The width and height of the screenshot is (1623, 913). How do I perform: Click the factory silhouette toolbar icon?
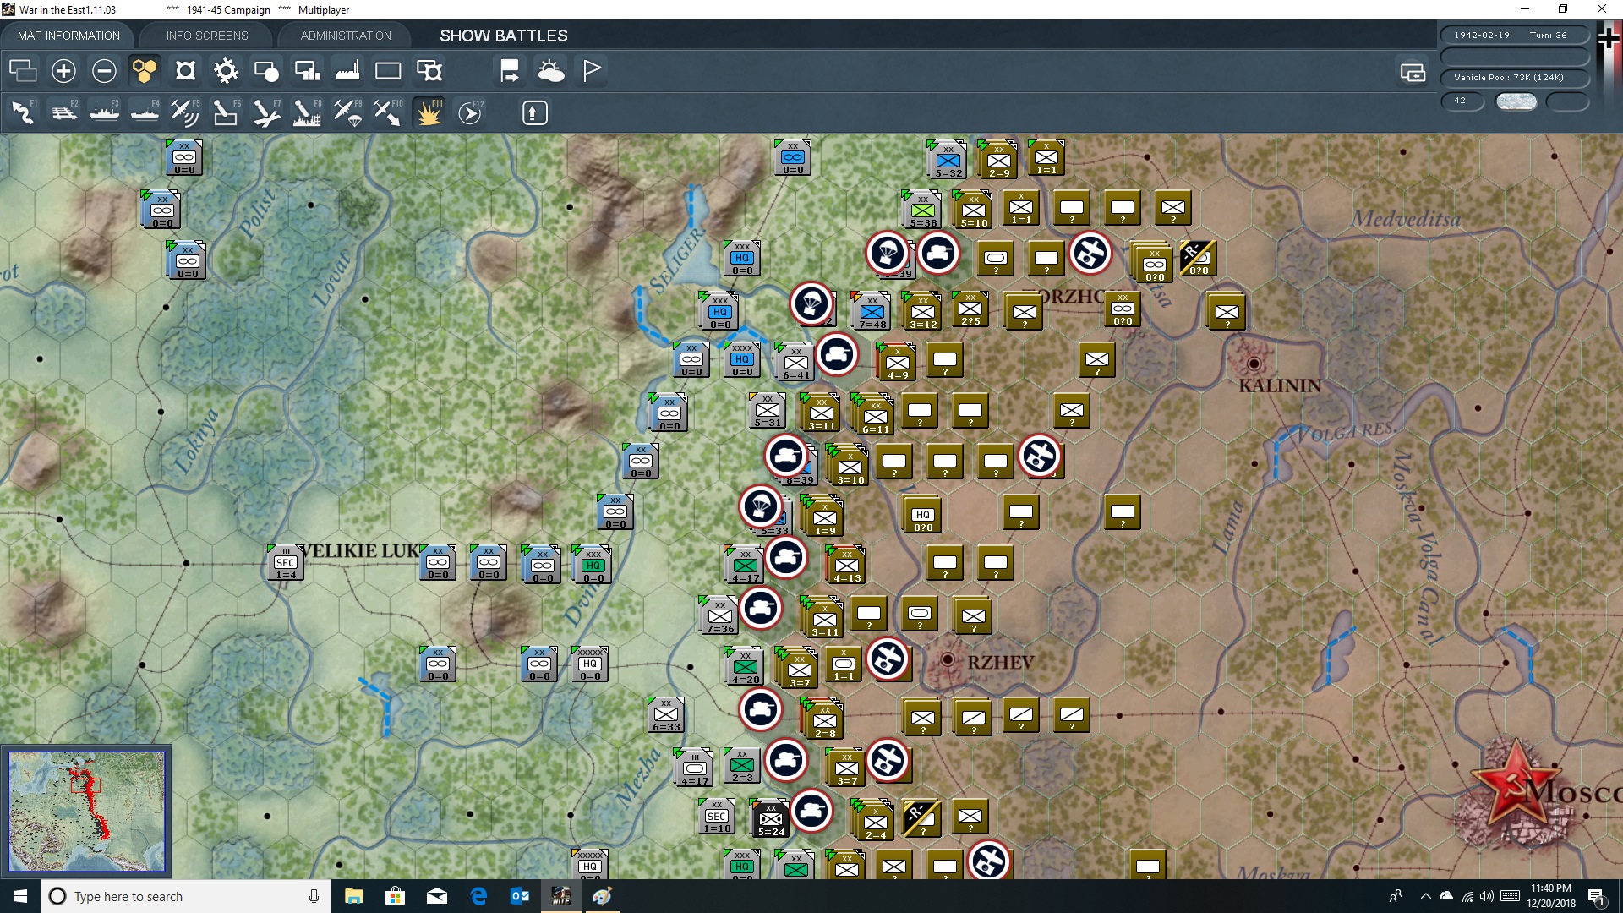click(347, 71)
